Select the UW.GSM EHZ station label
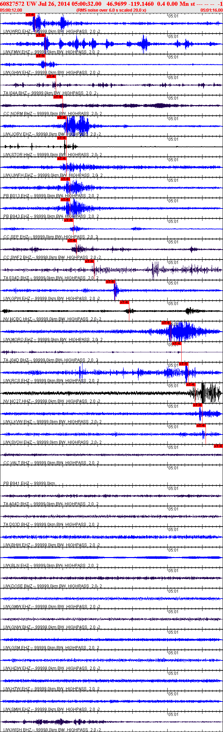This screenshot has height=732, width=223. [51, 647]
